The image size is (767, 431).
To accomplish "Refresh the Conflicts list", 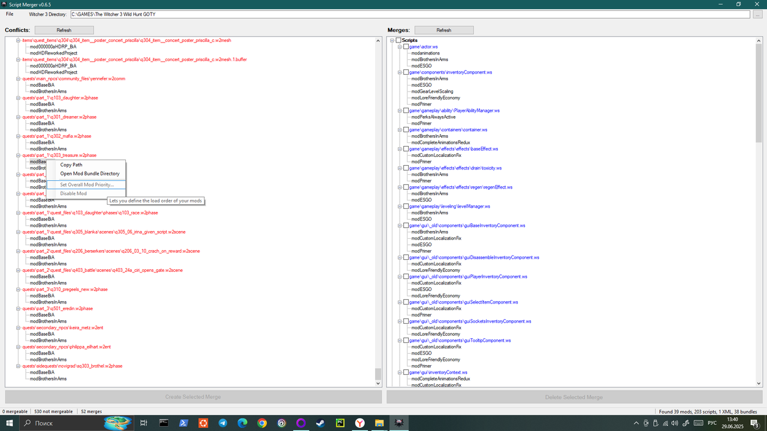I will (x=64, y=30).
